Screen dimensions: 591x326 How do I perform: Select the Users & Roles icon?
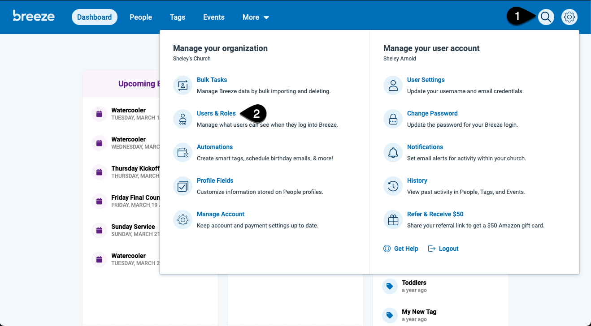[x=183, y=119]
